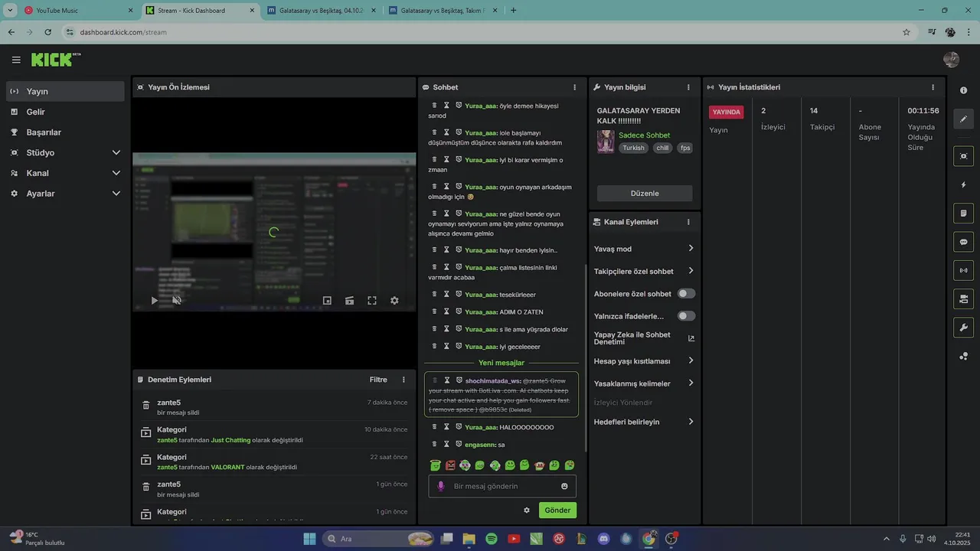Click the broadcast signal icon in right sidebar

(x=963, y=270)
